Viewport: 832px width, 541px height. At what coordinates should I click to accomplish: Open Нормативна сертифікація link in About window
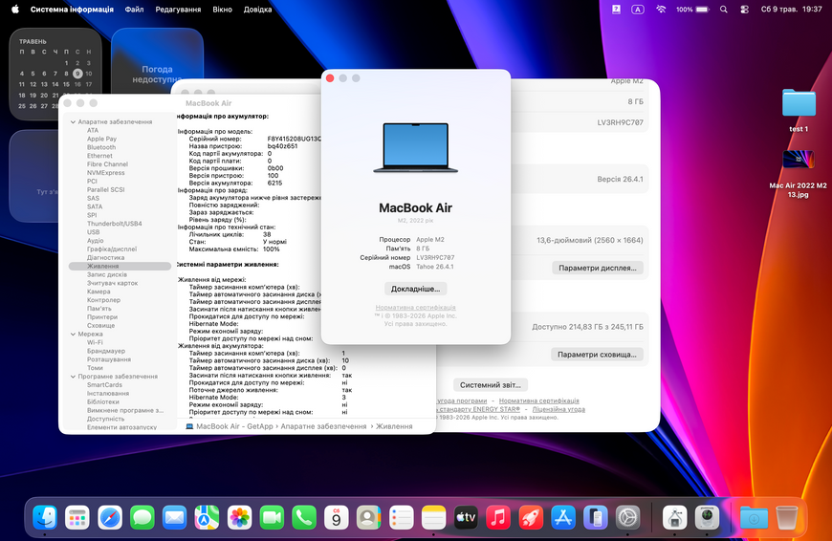tap(415, 307)
